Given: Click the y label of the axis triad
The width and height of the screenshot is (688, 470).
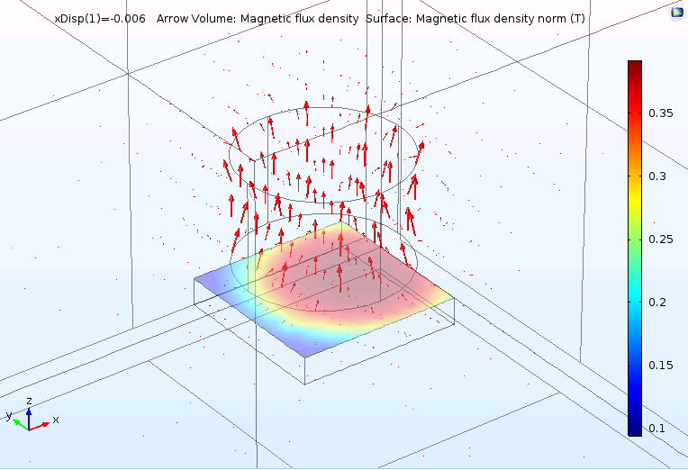Looking at the screenshot, I should (x=8, y=415).
